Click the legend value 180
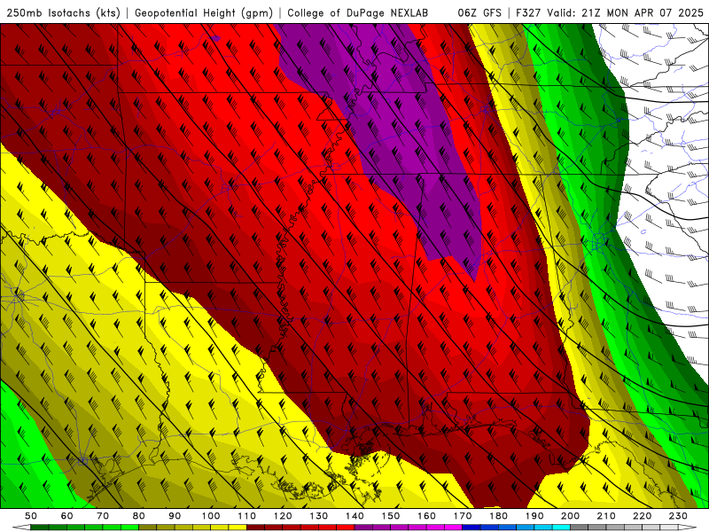709x532 pixels. coord(498,516)
